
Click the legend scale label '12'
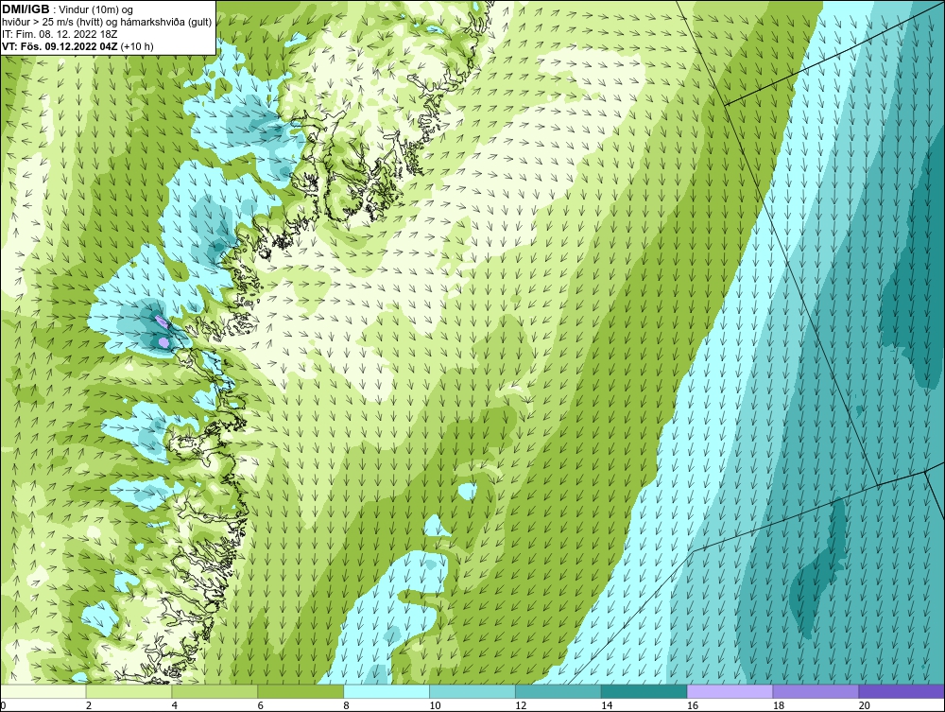click(521, 705)
